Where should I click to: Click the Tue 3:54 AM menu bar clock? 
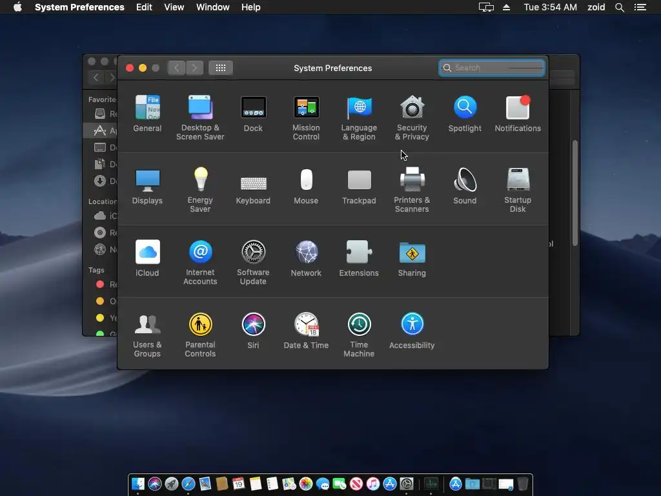(550, 7)
